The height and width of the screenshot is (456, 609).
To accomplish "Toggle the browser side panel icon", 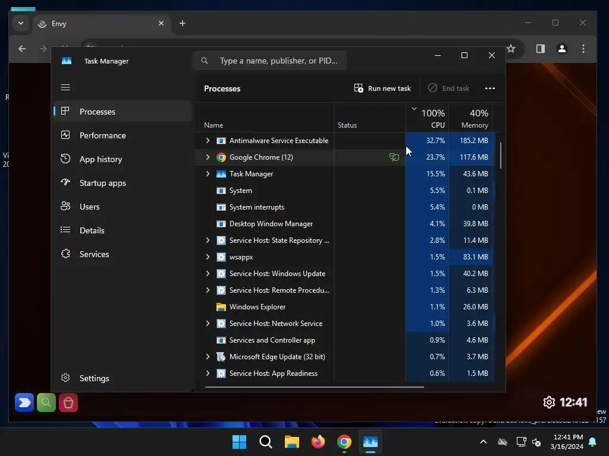I will tap(540, 49).
